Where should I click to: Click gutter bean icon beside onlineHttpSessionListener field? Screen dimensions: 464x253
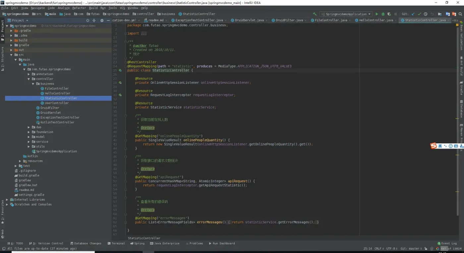[x=120, y=82]
